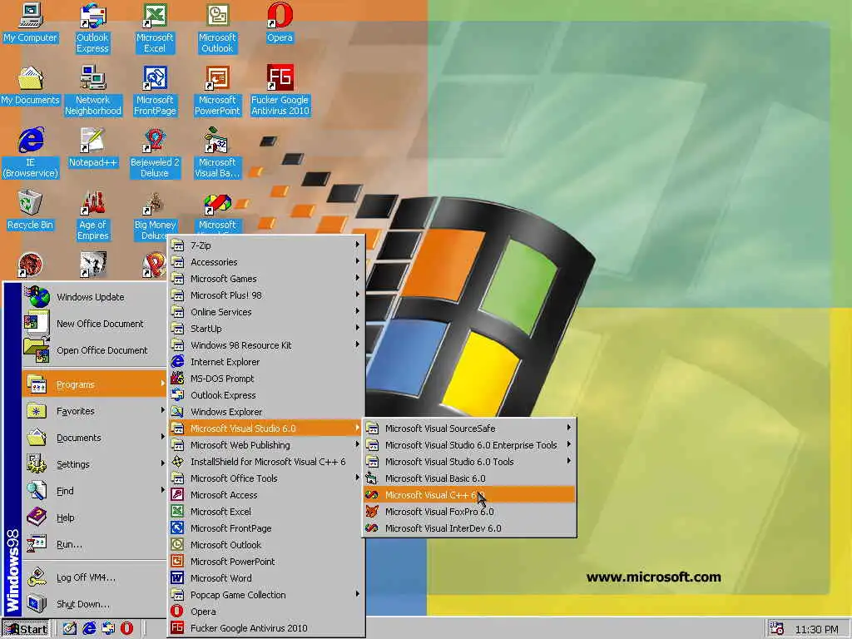Launch Microsoft Word from Programs
The width and height of the screenshot is (852, 639).
pos(266,578)
